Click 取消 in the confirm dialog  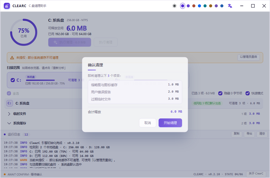pos(147,123)
